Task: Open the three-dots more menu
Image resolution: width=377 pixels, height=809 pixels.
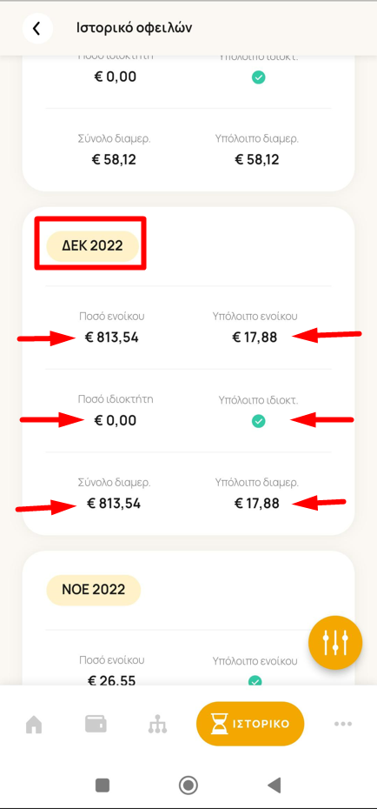Action: pyautogui.click(x=343, y=724)
